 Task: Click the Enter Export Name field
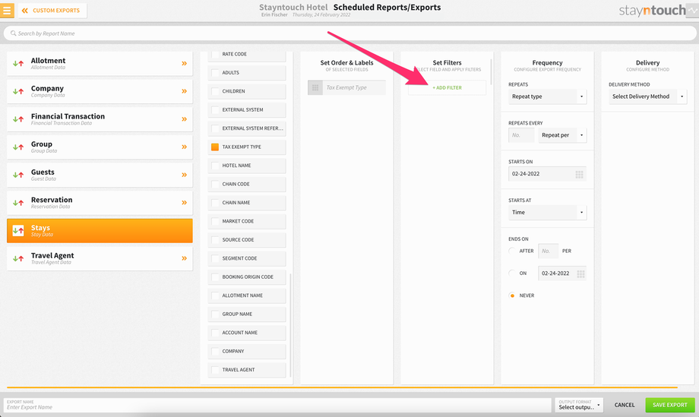point(277,405)
